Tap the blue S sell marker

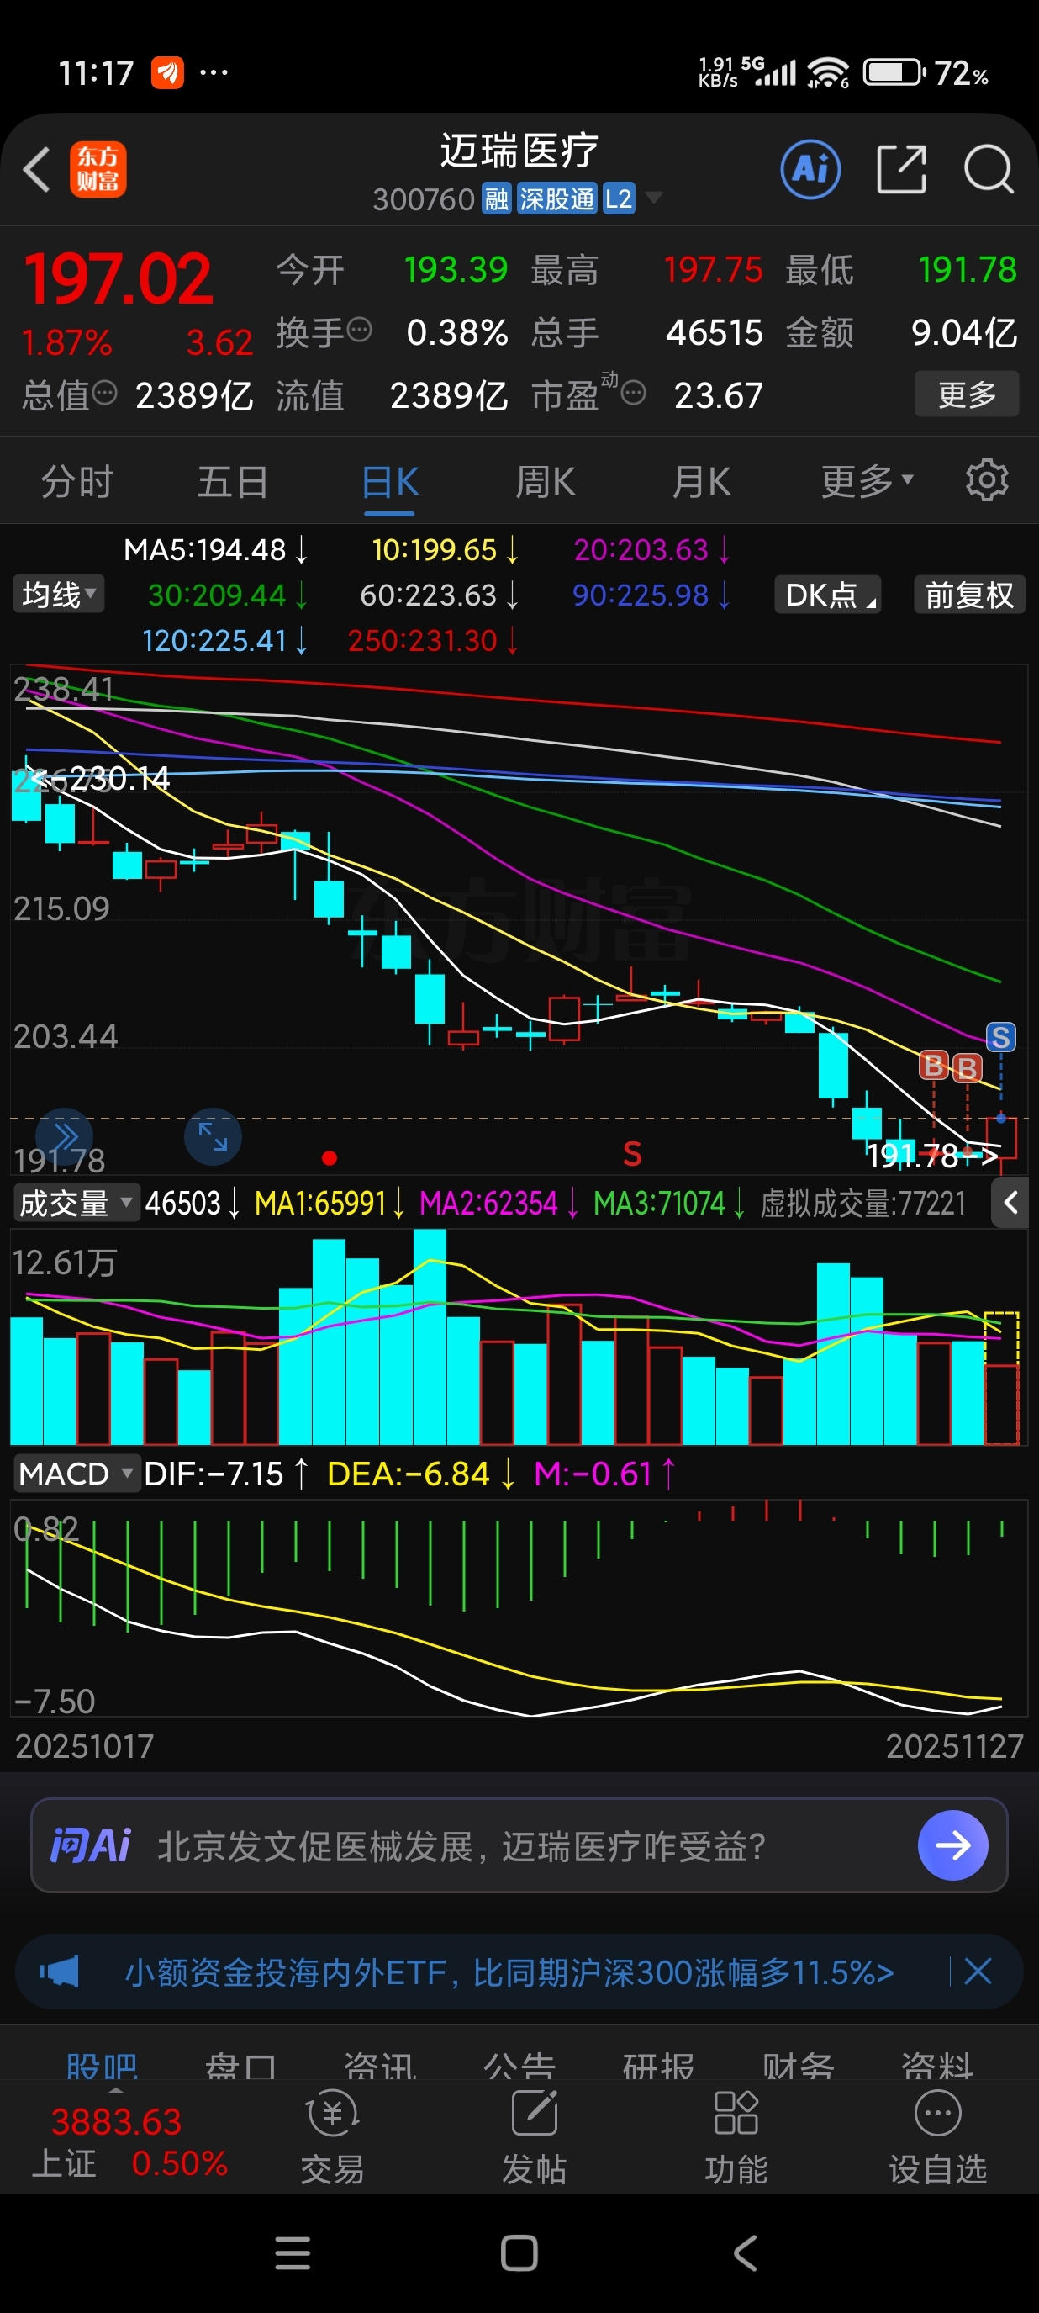click(1000, 1038)
